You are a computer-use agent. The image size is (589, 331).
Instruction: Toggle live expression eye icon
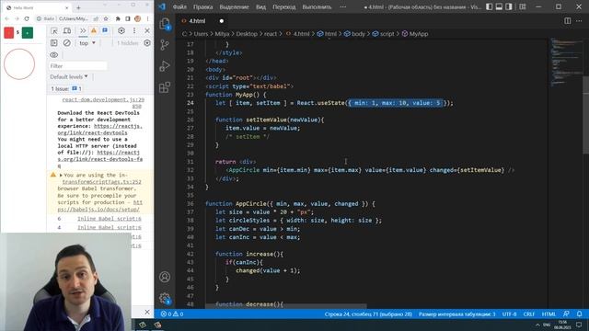tap(54, 55)
